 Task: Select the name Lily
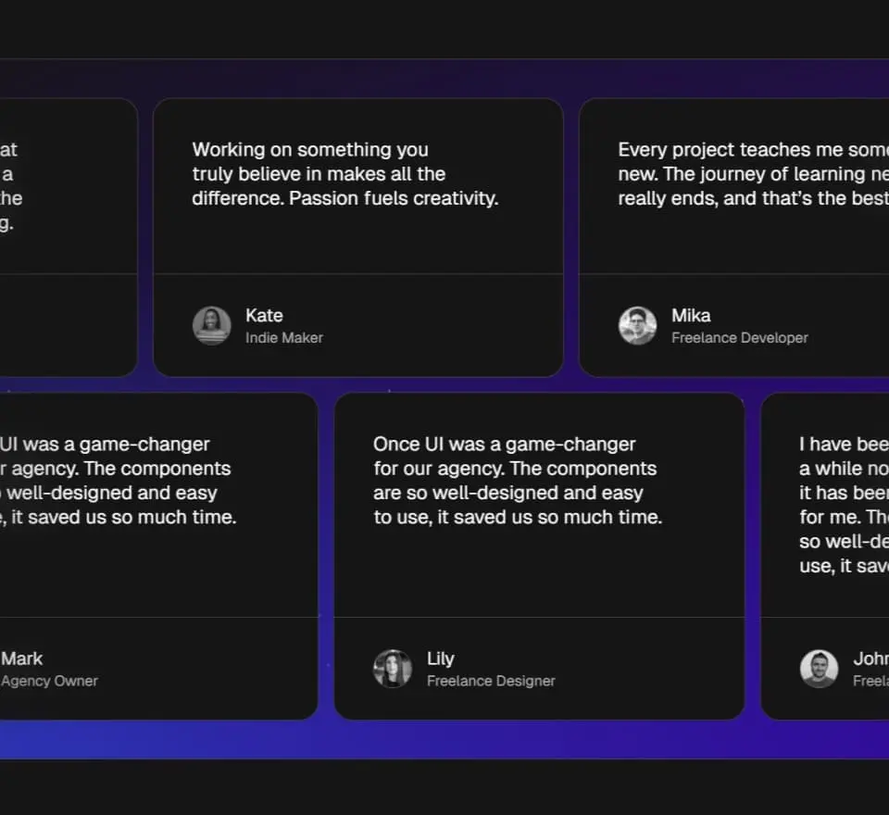pyautogui.click(x=441, y=658)
